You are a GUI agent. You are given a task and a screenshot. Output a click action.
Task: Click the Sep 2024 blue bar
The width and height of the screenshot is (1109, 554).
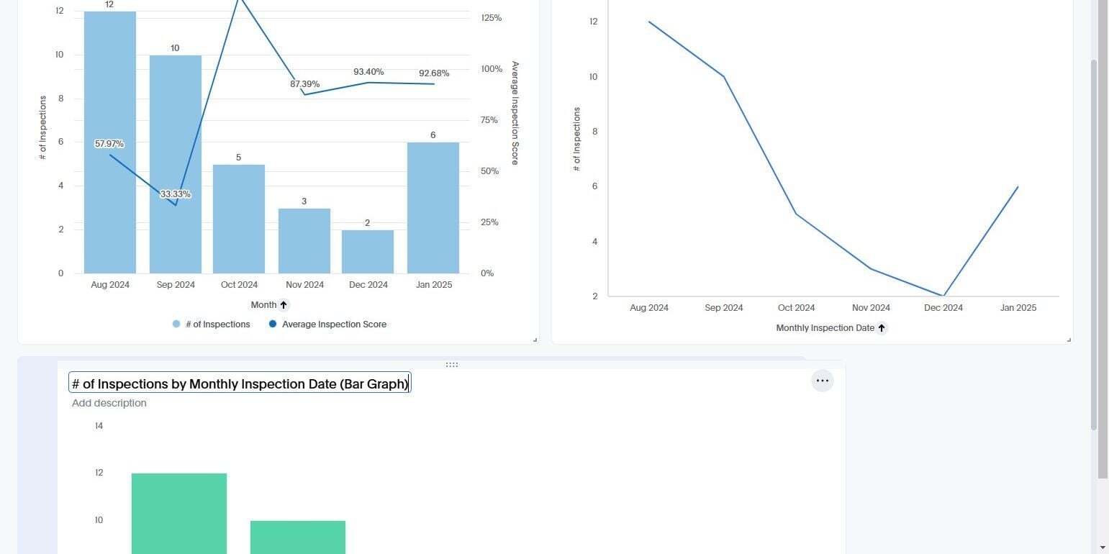point(176,165)
